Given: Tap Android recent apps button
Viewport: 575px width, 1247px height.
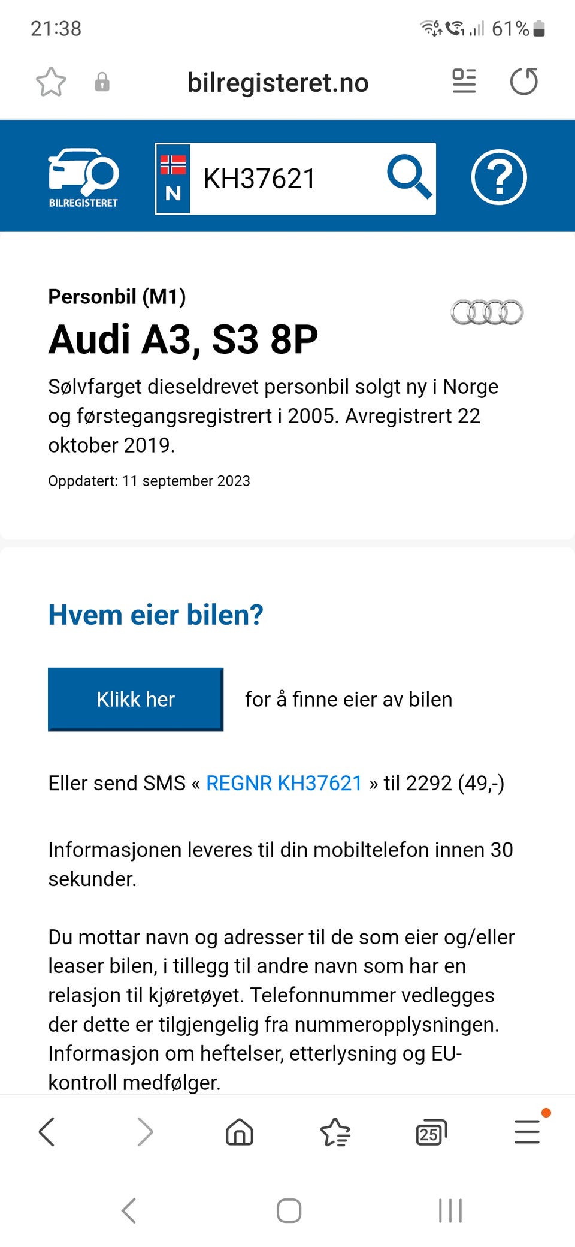Looking at the screenshot, I should click(450, 1210).
